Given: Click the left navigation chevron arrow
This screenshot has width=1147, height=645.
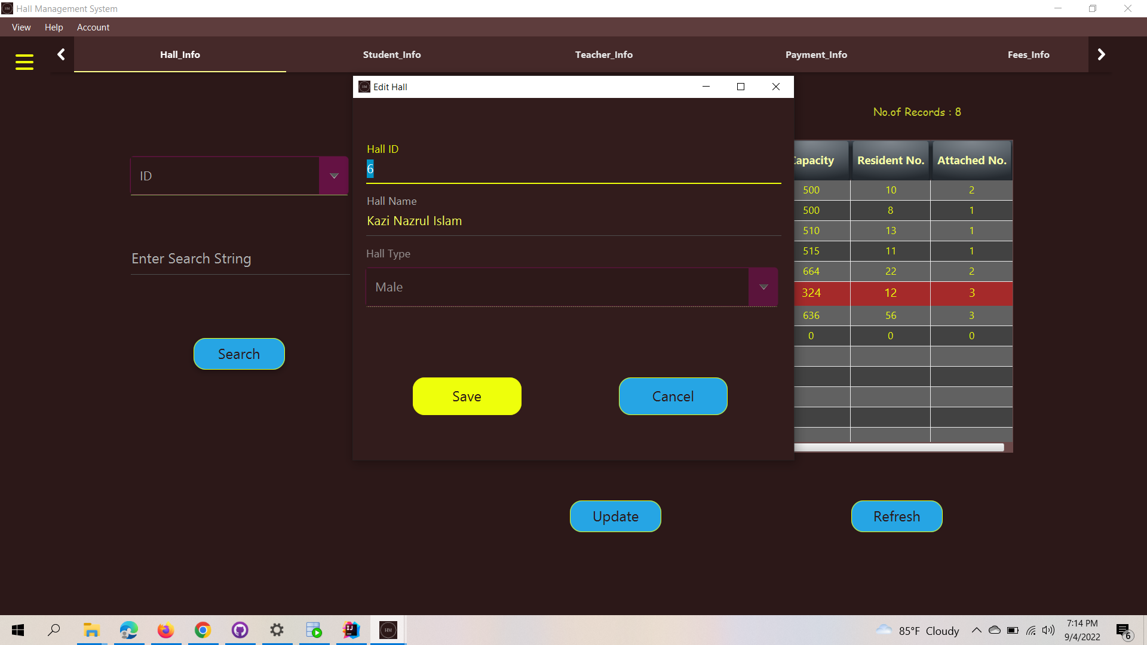Looking at the screenshot, I should coord(60,54).
